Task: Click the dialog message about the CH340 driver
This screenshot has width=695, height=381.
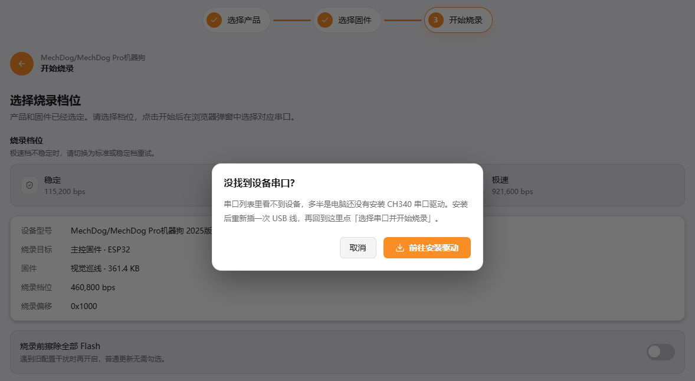Action: [x=346, y=211]
